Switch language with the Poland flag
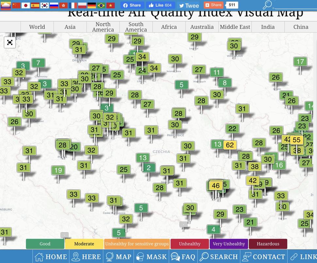Screen dimensions: 317x263 tap(82, 6)
